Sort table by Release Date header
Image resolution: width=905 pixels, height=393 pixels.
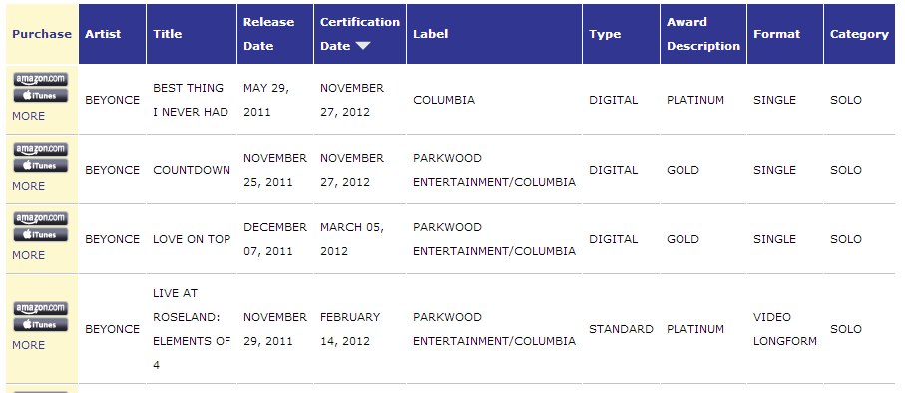[x=268, y=34]
